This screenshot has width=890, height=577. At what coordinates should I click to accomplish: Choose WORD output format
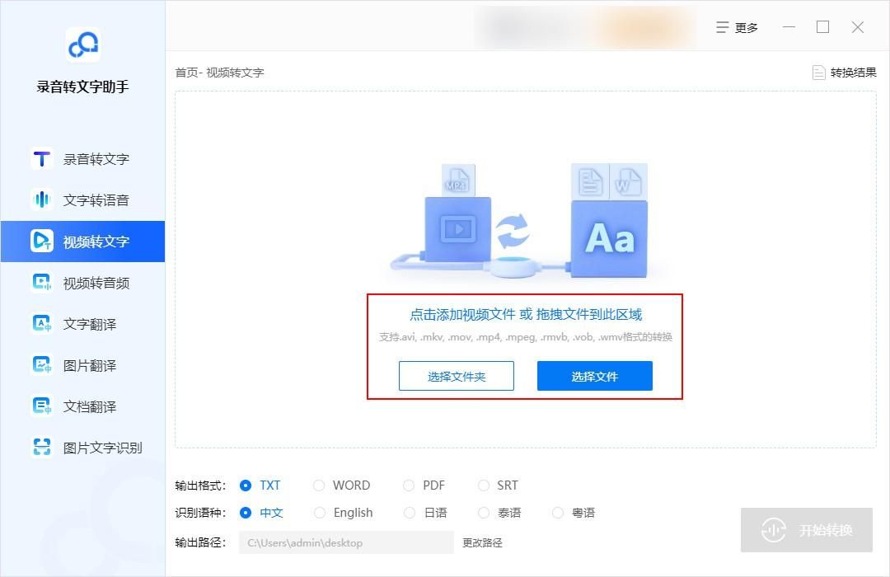tap(342, 486)
